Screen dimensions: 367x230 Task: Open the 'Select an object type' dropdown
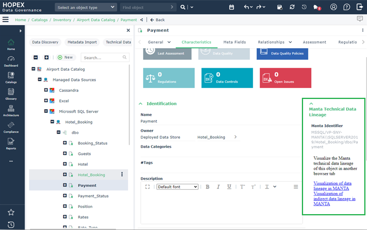pos(85,7)
